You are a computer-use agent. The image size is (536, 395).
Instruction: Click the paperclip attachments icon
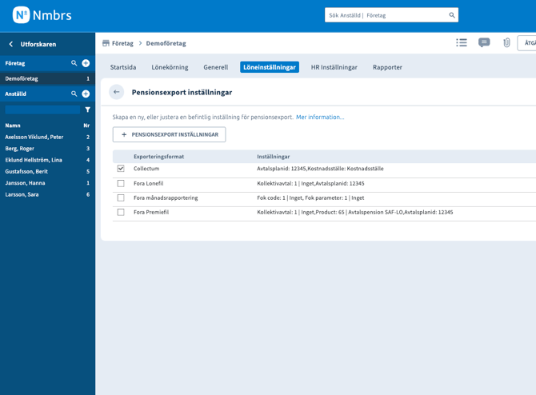tap(506, 43)
